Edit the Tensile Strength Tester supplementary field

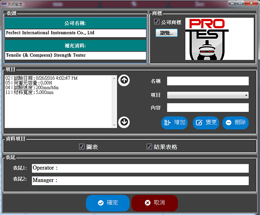(76, 55)
